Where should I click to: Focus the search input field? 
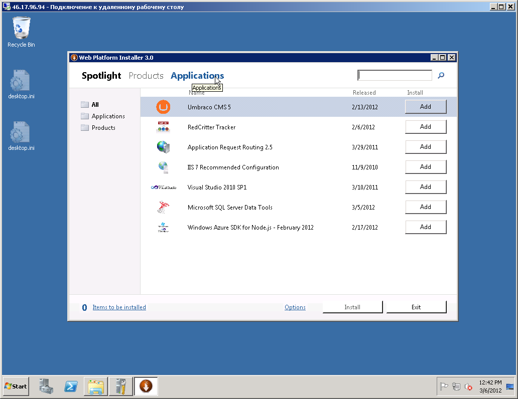point(395,75)
